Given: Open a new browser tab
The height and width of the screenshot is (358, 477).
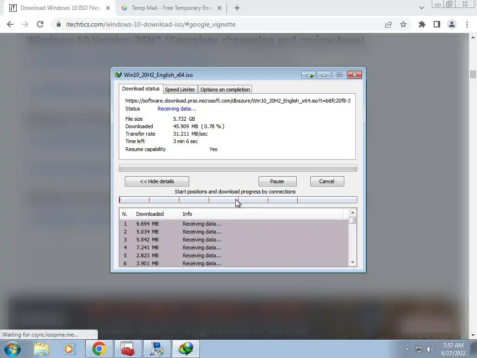Looking at the screenshot, I should click(237, 8).
